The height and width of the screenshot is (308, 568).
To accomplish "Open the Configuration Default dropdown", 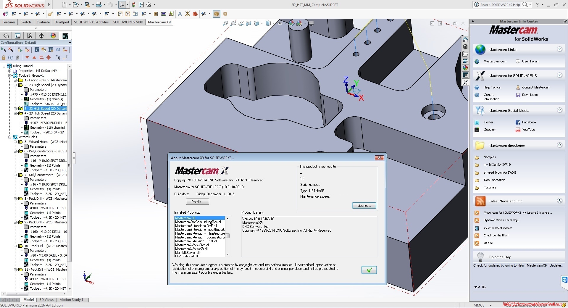I will 70,43.
